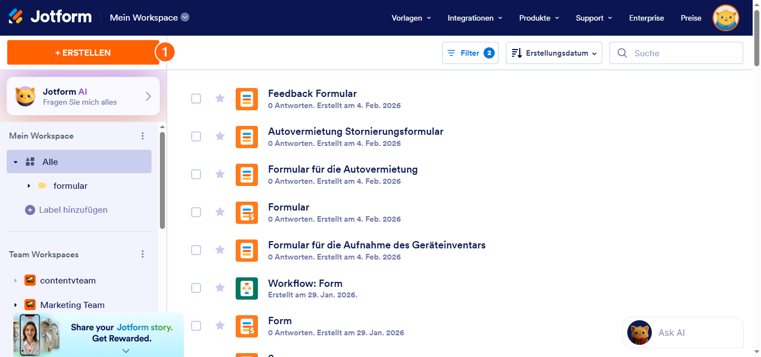Open the Integrationen menu
Screen dimensions: 761x357
[475, 18]
